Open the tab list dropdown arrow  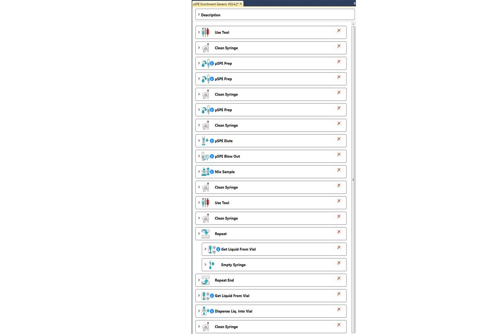pyautogui.click(x=354, y=4)
